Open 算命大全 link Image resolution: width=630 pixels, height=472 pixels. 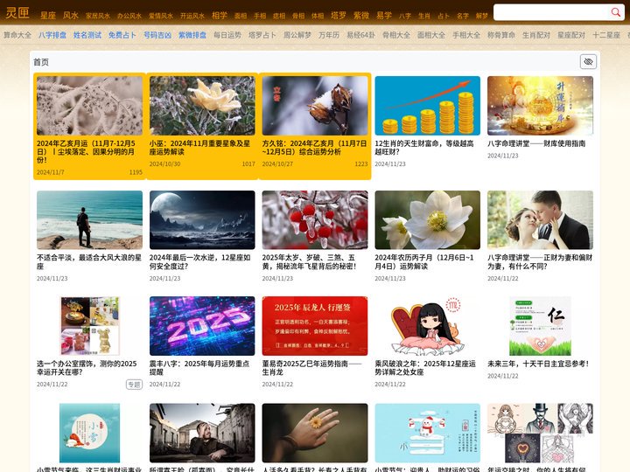coord(17,35)
